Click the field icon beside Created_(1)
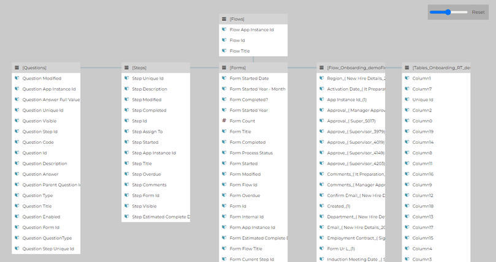The height and width of the screenshot is (262, 496). click(321, 206)
